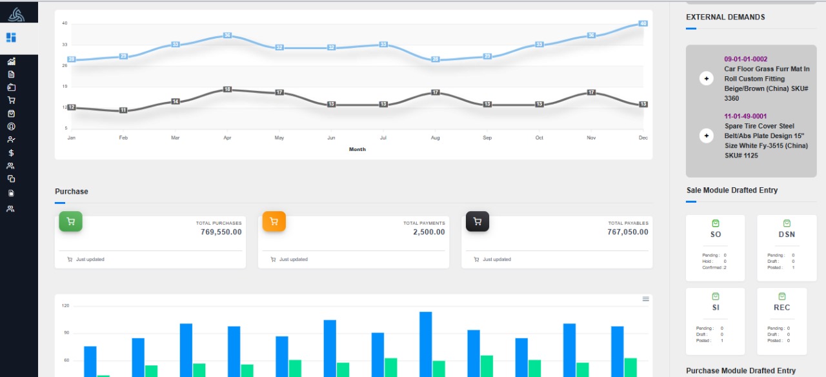Click the green cart icon on Total Purchases
Viewport: 826px width, 377px height.
[x=70, y=221]
